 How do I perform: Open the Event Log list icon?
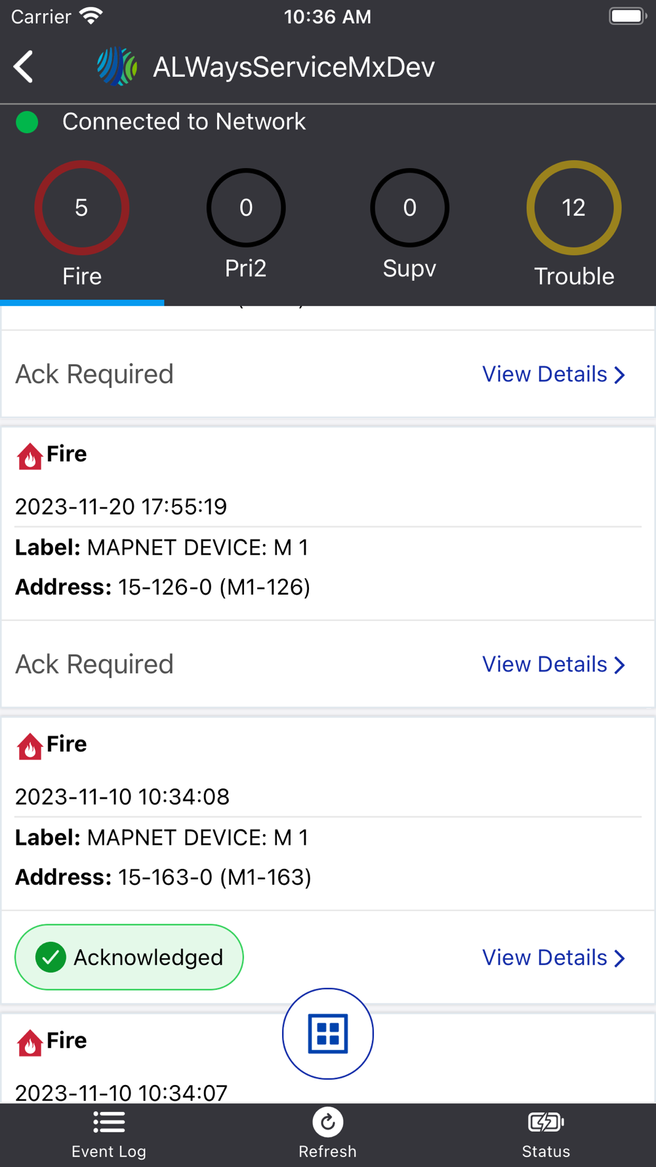pos(109,1122)
